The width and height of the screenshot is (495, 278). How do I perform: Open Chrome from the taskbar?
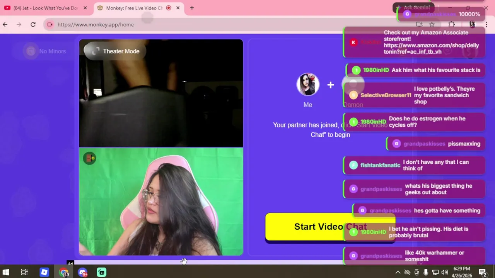coord(64,272)
